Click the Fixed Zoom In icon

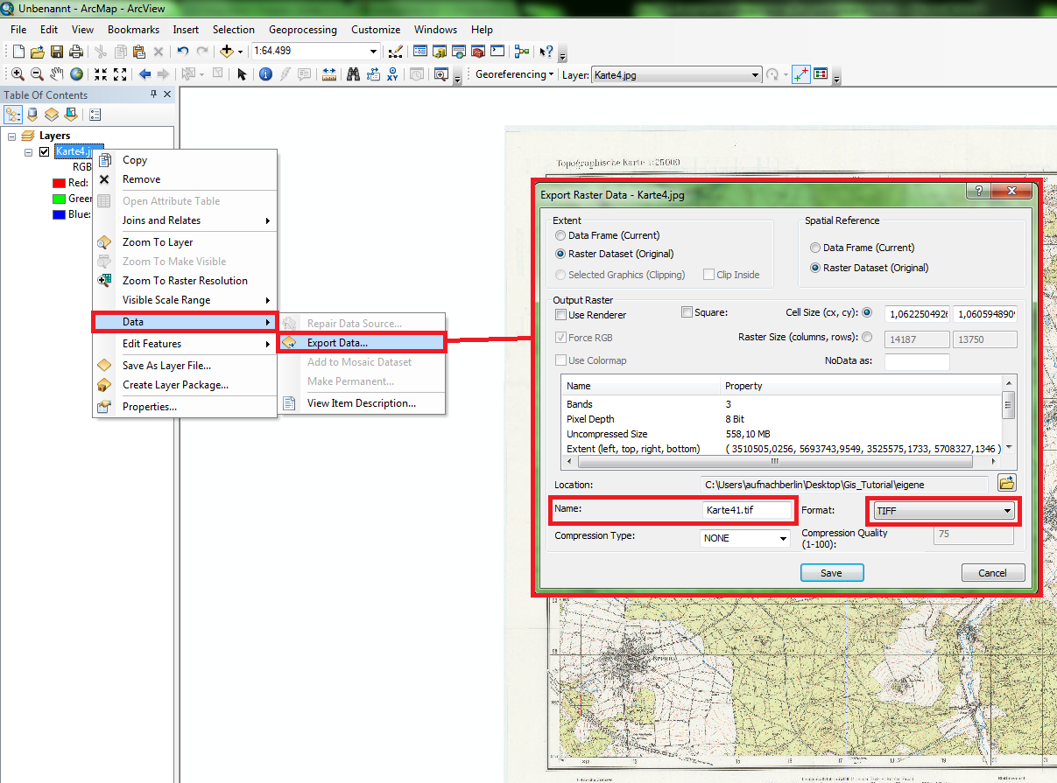[x=101, y=74]
